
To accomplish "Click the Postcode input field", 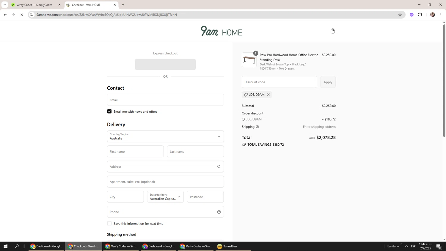I will click(x=205, y=197).
